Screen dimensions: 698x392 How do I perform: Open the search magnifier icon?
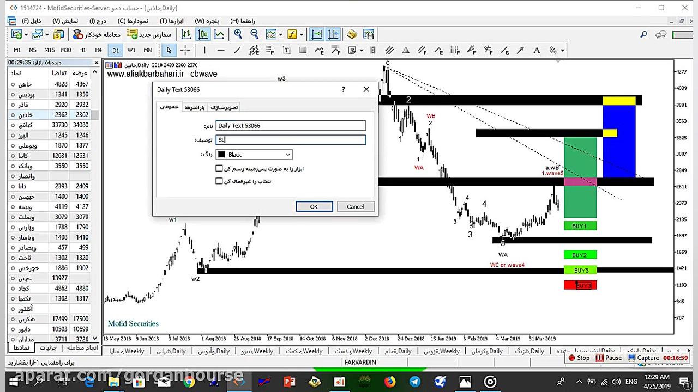click(x=644, y=34)
